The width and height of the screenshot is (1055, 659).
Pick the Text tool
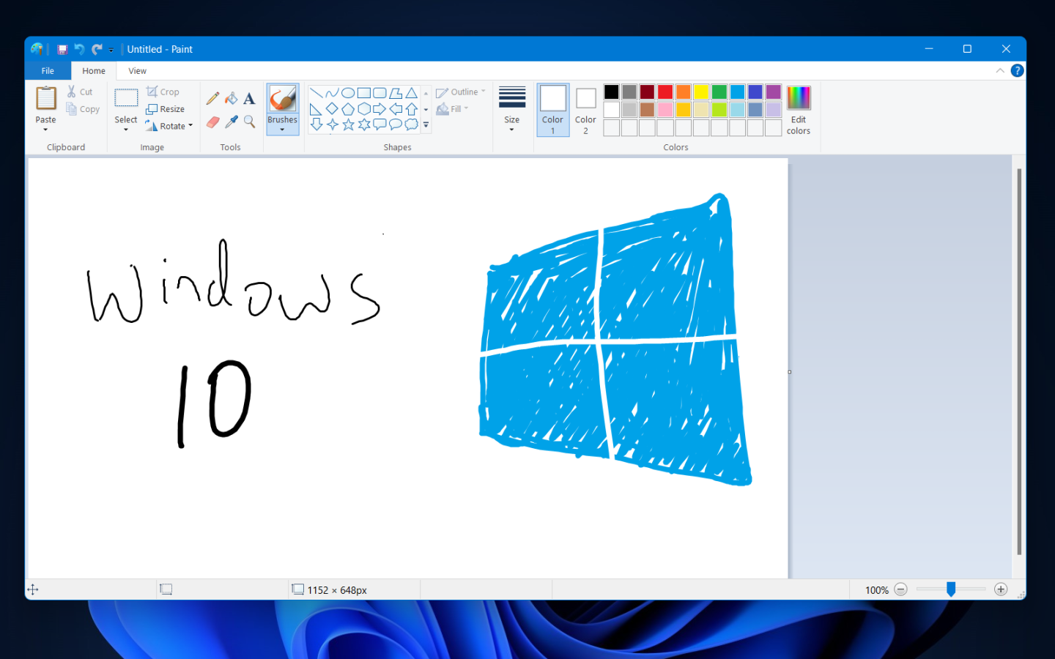click(x=249, y=97)
